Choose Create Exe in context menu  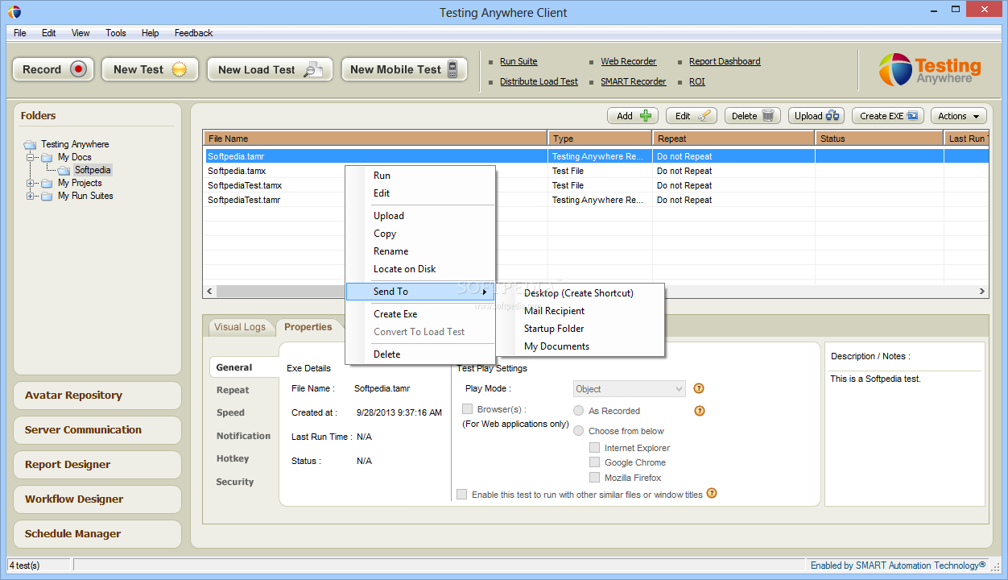click(x=419, y=314)
